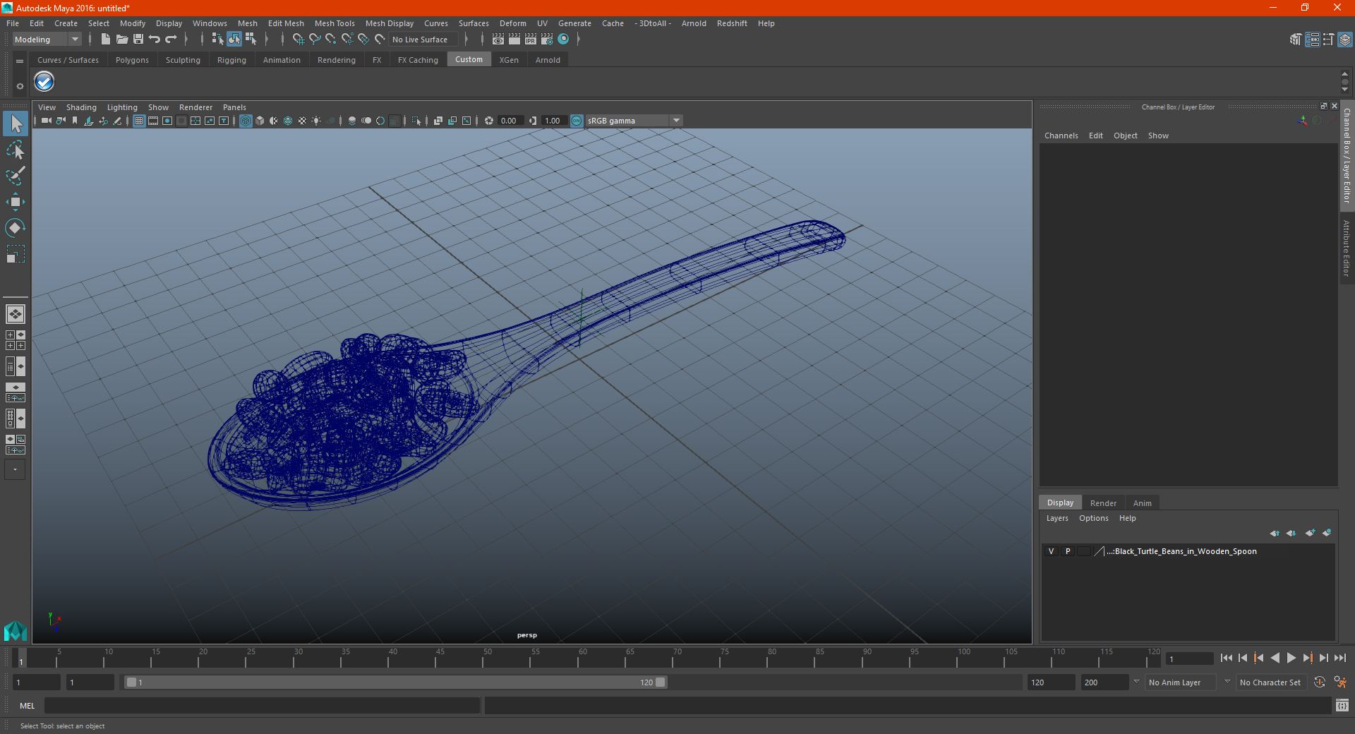Create new empty layer icon

click(x=1310, y=533)
